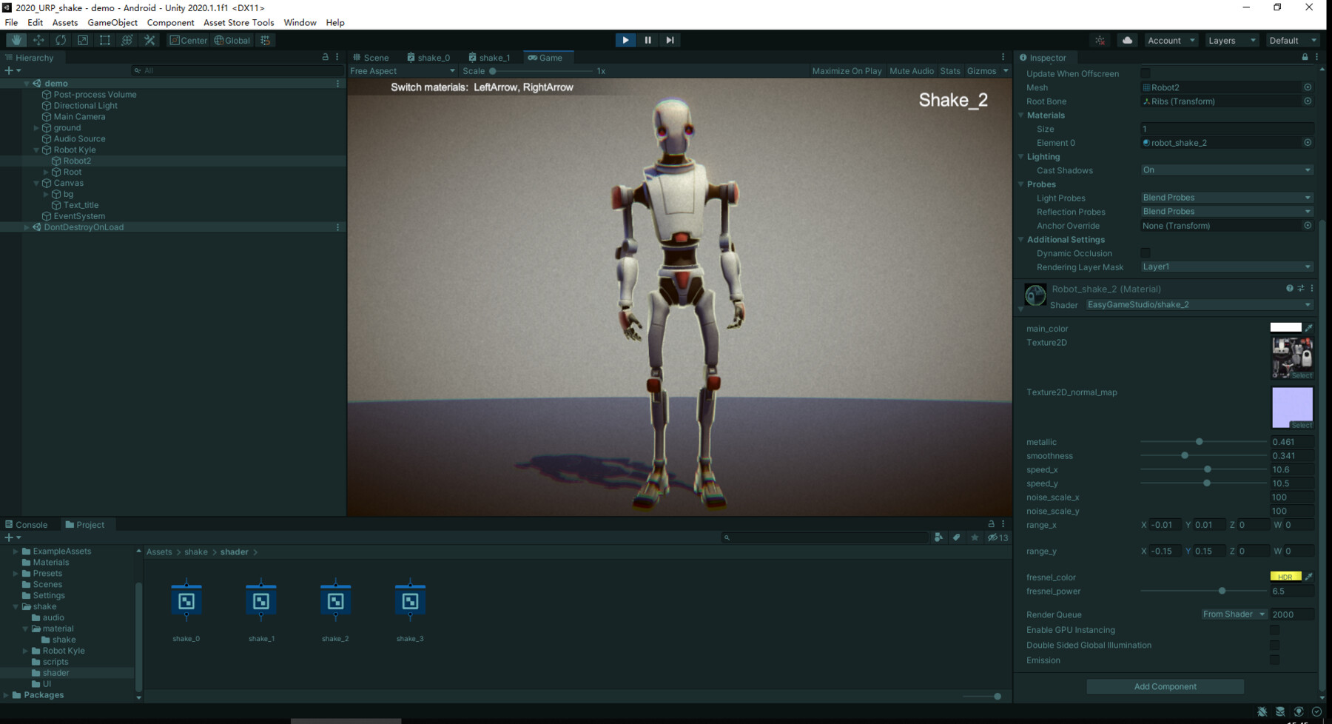Open the Cast Shadows dropdown
The height and width of the screenshot is (724, 1332).
coord(1226,170)
